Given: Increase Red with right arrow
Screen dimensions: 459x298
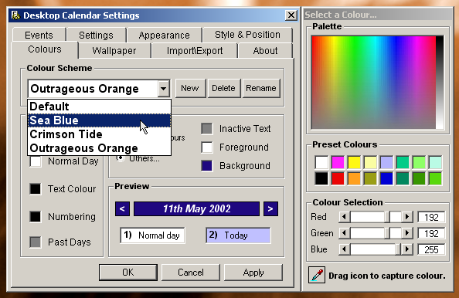Looking at the screenshot, I should point(407,217).
